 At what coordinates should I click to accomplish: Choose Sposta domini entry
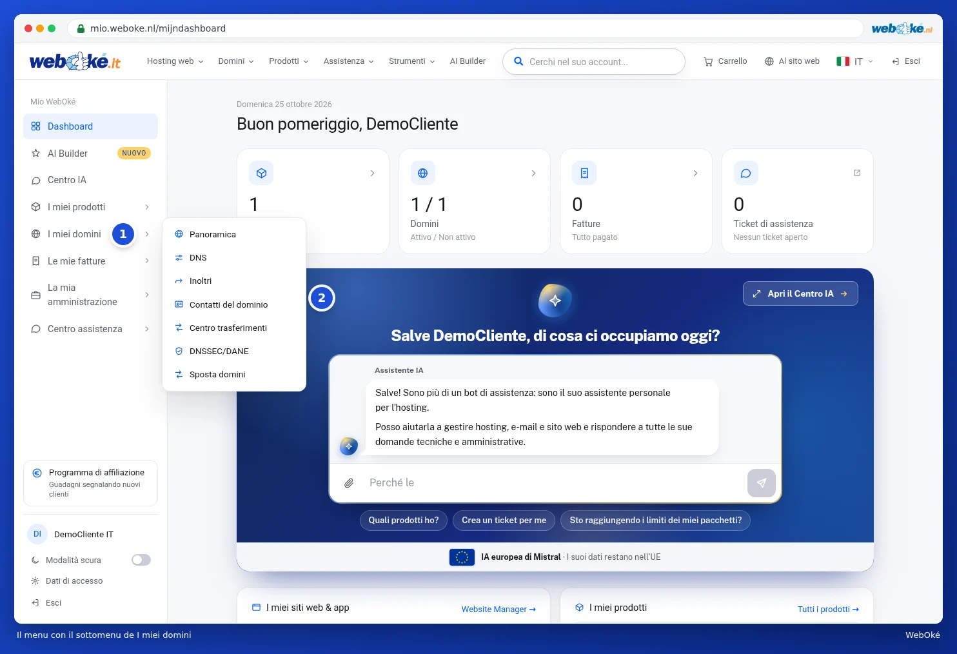point(234,374)
